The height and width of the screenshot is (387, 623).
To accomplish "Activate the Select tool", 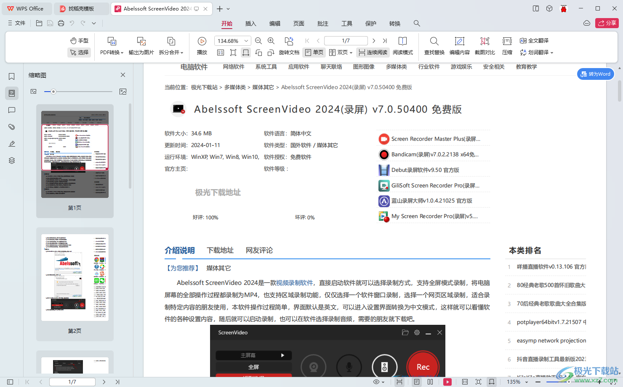I will (x=80, y=52).
